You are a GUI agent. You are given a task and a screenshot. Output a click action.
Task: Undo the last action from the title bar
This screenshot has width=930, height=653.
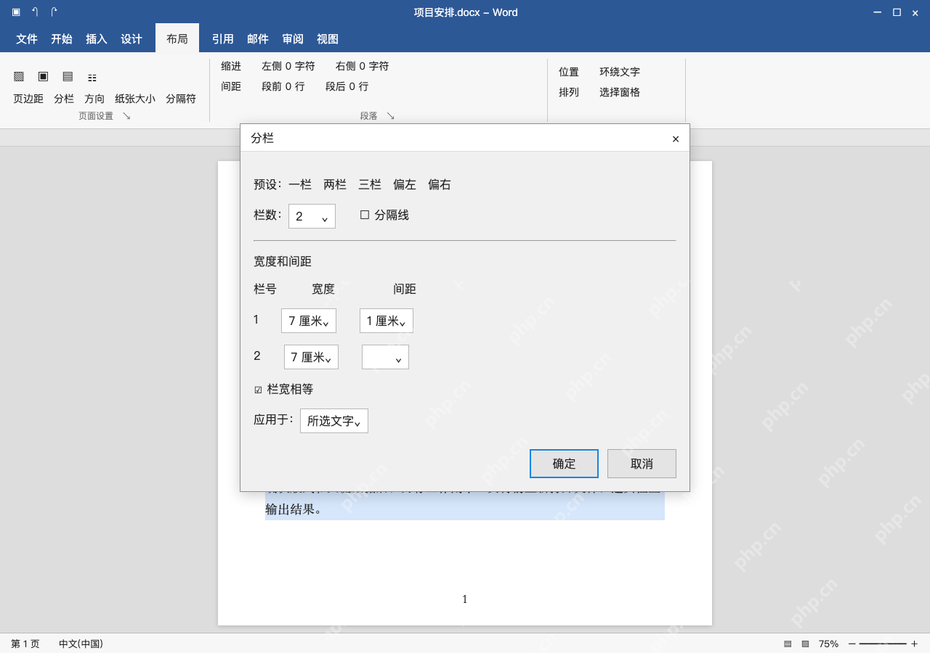(35, 12)
